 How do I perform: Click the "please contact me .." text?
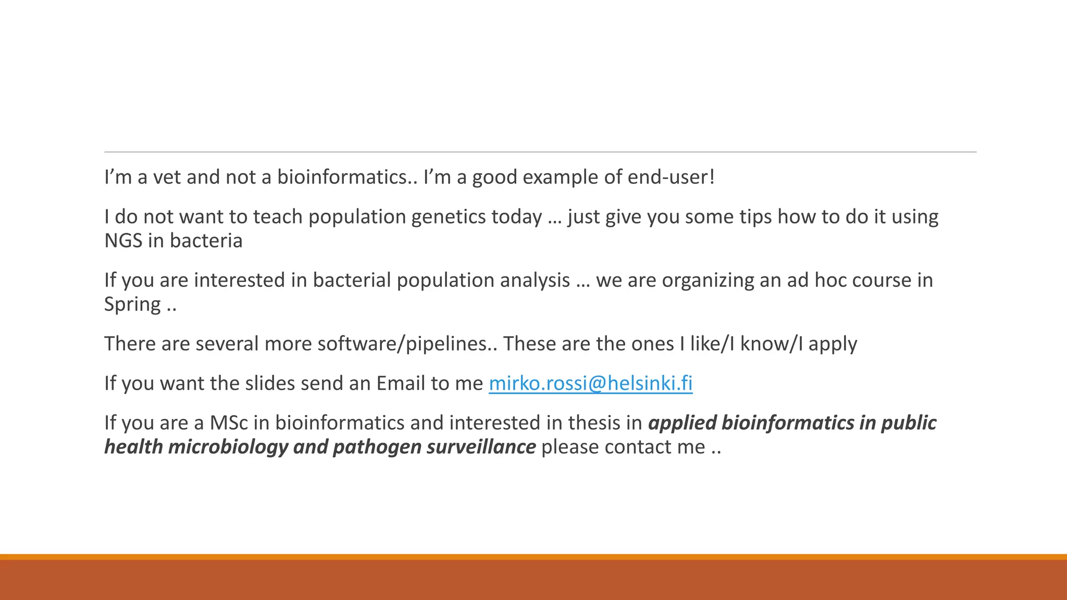[631, 447]
